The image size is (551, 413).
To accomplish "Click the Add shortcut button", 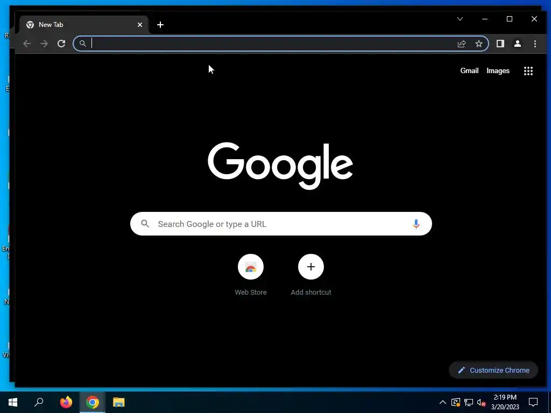I will [311, 275].
